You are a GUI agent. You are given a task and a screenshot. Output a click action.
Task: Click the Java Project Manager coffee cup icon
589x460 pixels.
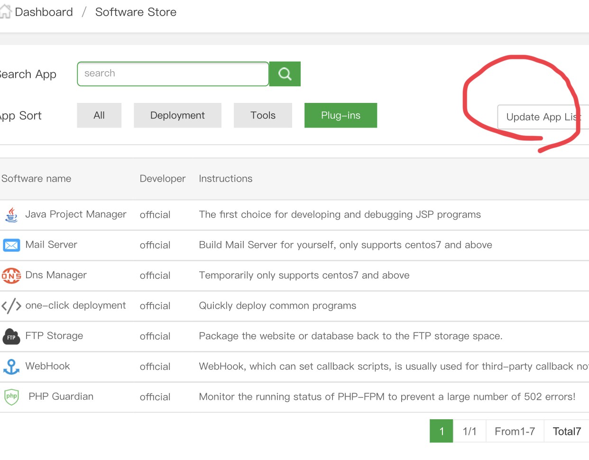coord(11,215)
